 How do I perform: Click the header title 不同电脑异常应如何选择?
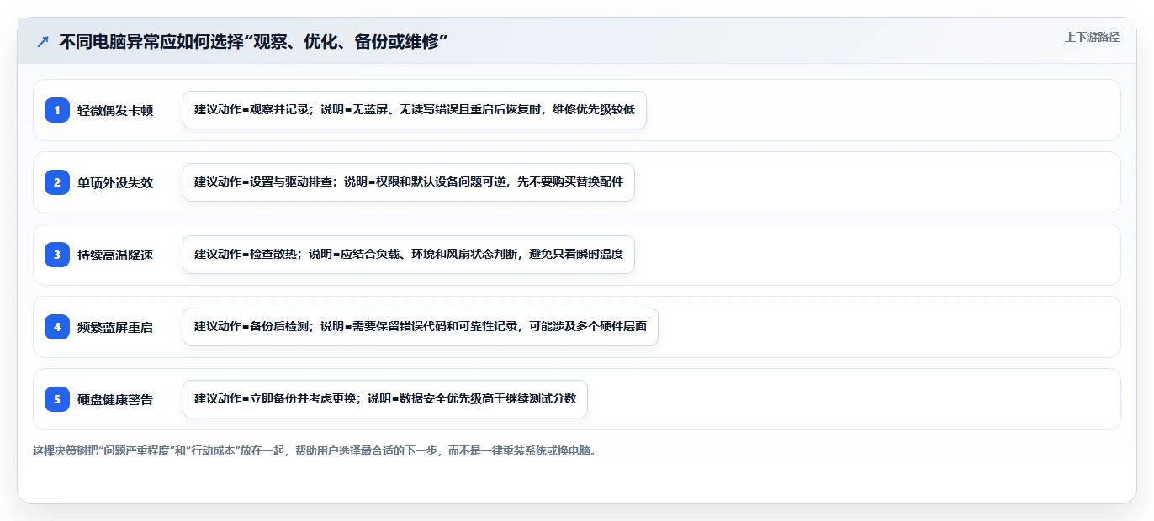pos(253,41)
